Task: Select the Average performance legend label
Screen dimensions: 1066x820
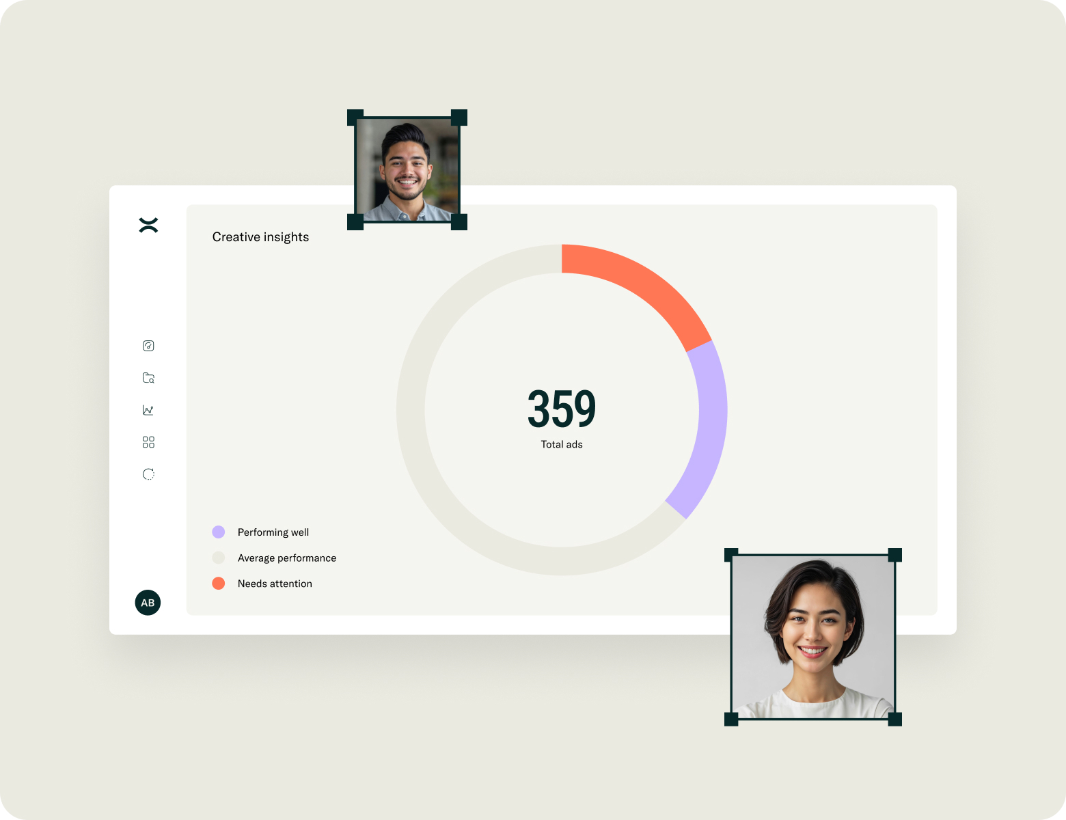Action: tap(287, 558)
